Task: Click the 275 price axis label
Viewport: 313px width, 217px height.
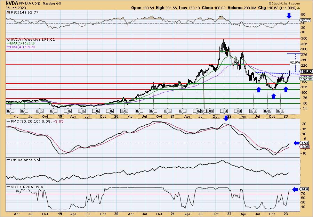Action: point(304,55)
